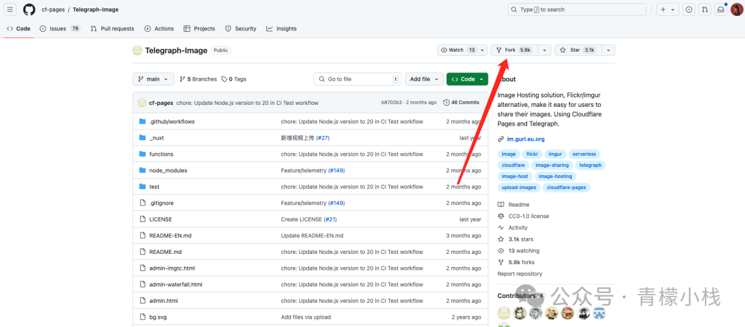Image resolution: width=745 pixels, height=327 pixels.
Task: Open pull requests icon in header
Action: [x=705, y=10]
